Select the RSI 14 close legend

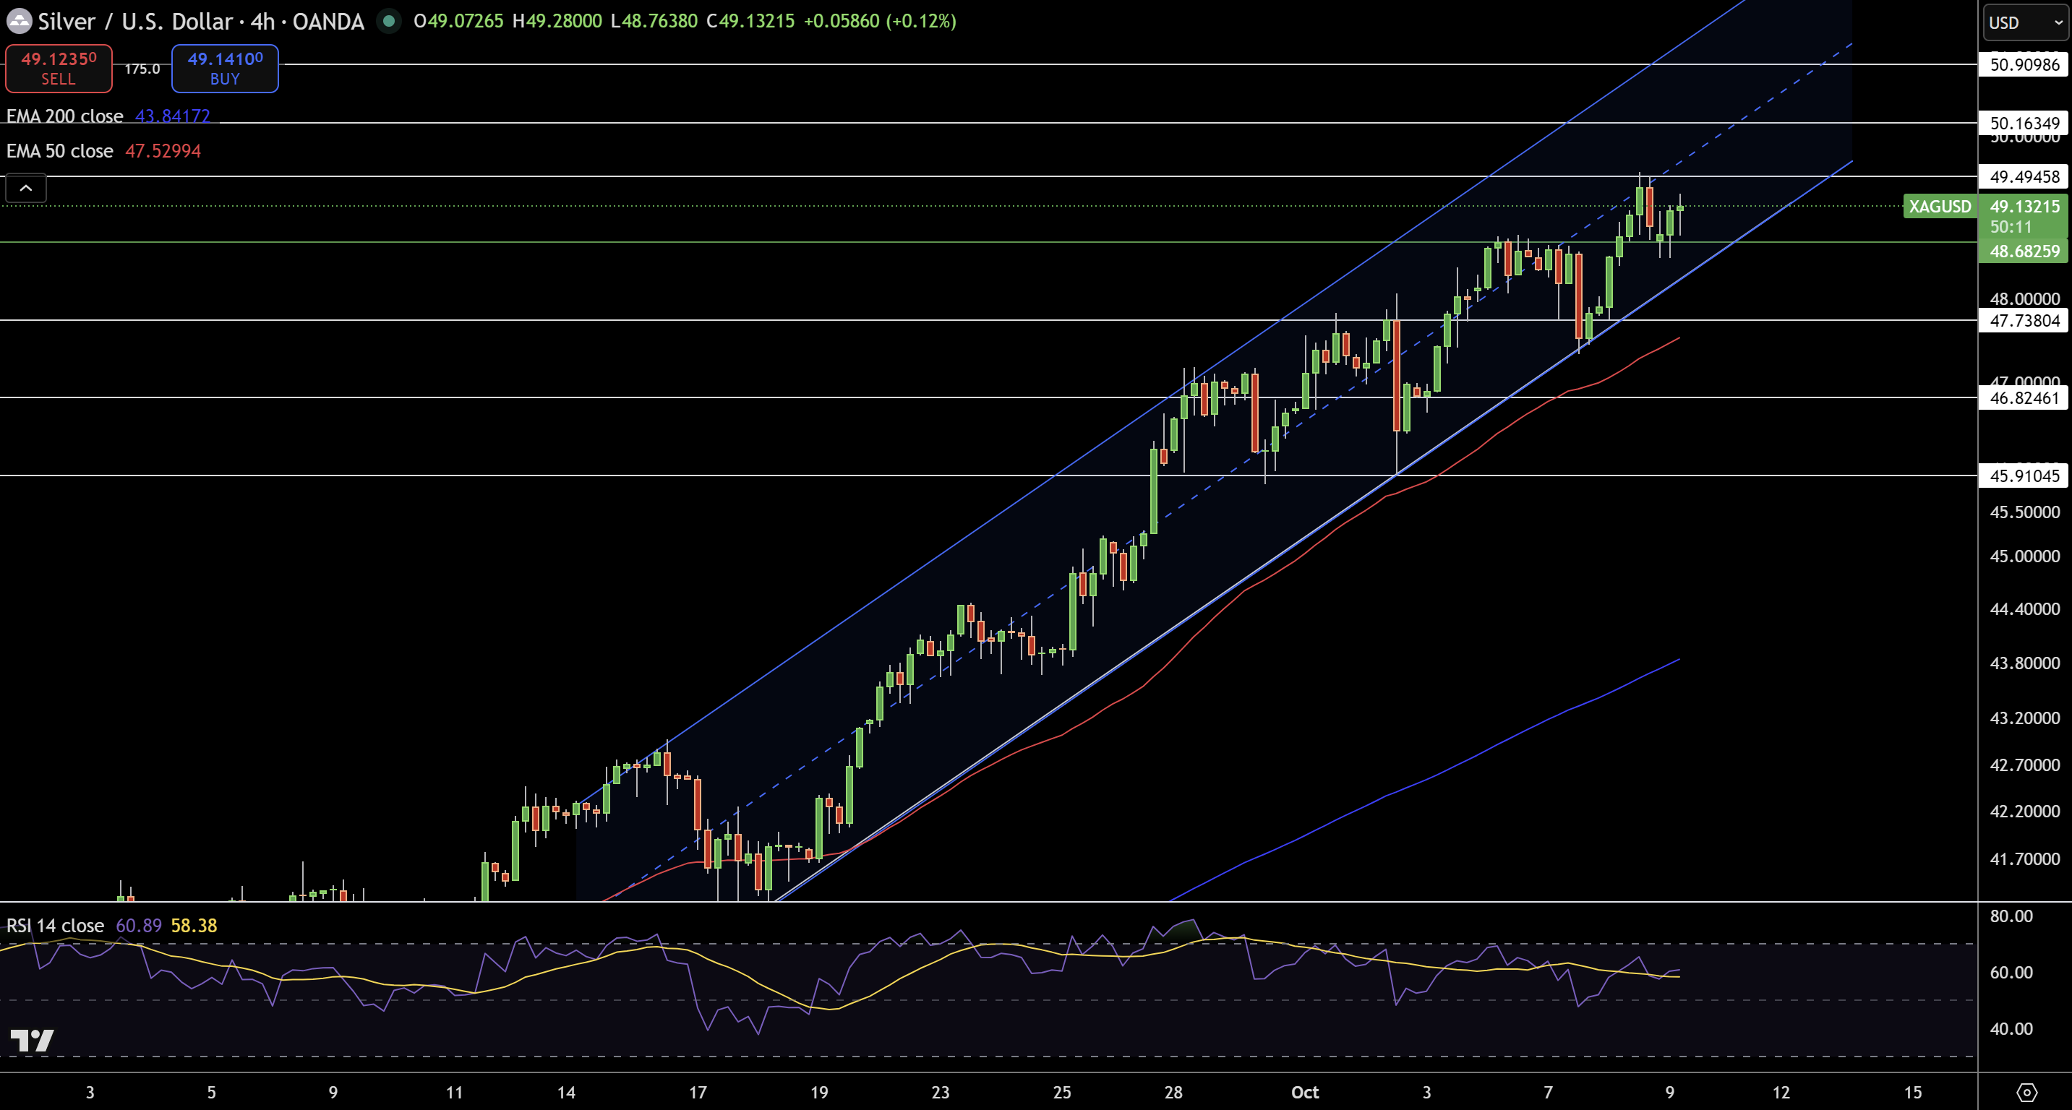55,926
